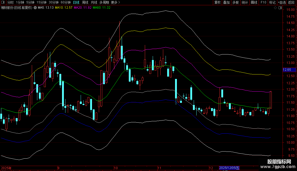Click month 10 on the time axis
Image resolution: width=297 pixels, height=171 pixels.
[116, 168]
